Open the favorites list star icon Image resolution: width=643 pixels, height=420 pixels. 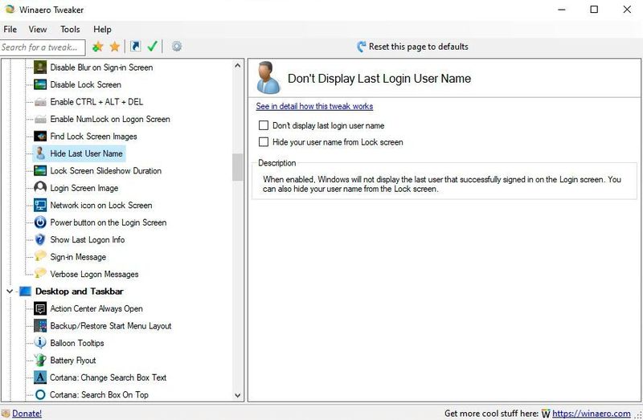[115, 47]
